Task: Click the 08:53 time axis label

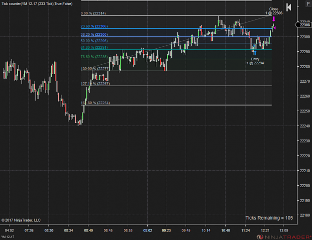Action: [128, 231]
